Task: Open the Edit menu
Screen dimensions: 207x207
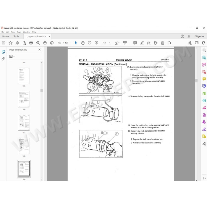Action: [x=7, y=32]
